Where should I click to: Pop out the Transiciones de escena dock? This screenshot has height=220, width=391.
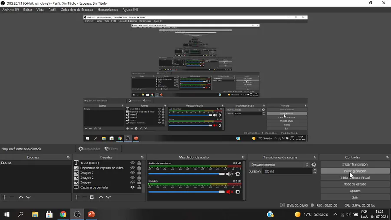[315, 157]
